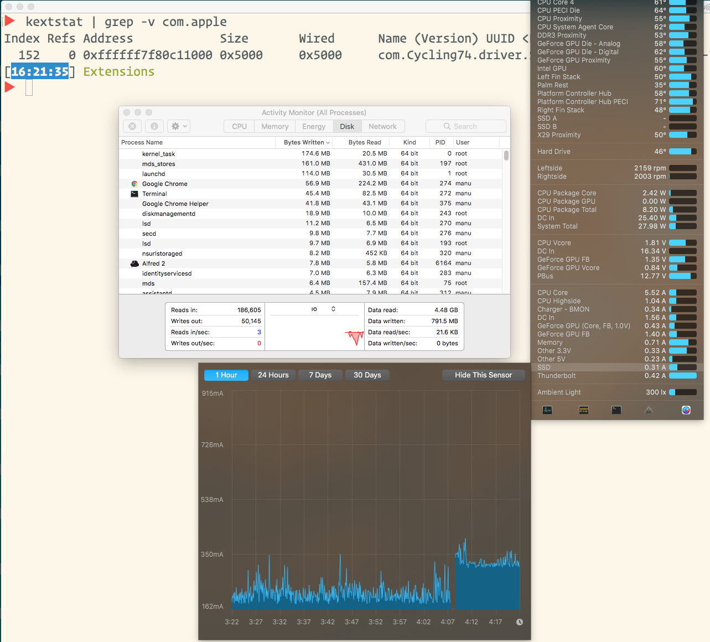Select the Google Chrome Helper row
This screenshot has width=710, height=642.
[310, 204]
